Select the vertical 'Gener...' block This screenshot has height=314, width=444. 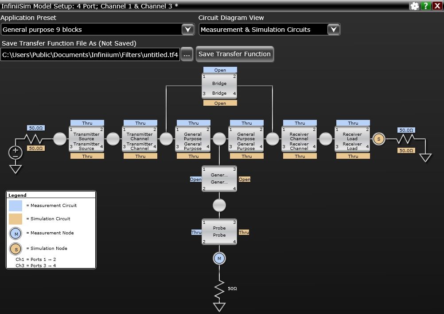pyautogui.click(x=219, y=179)
